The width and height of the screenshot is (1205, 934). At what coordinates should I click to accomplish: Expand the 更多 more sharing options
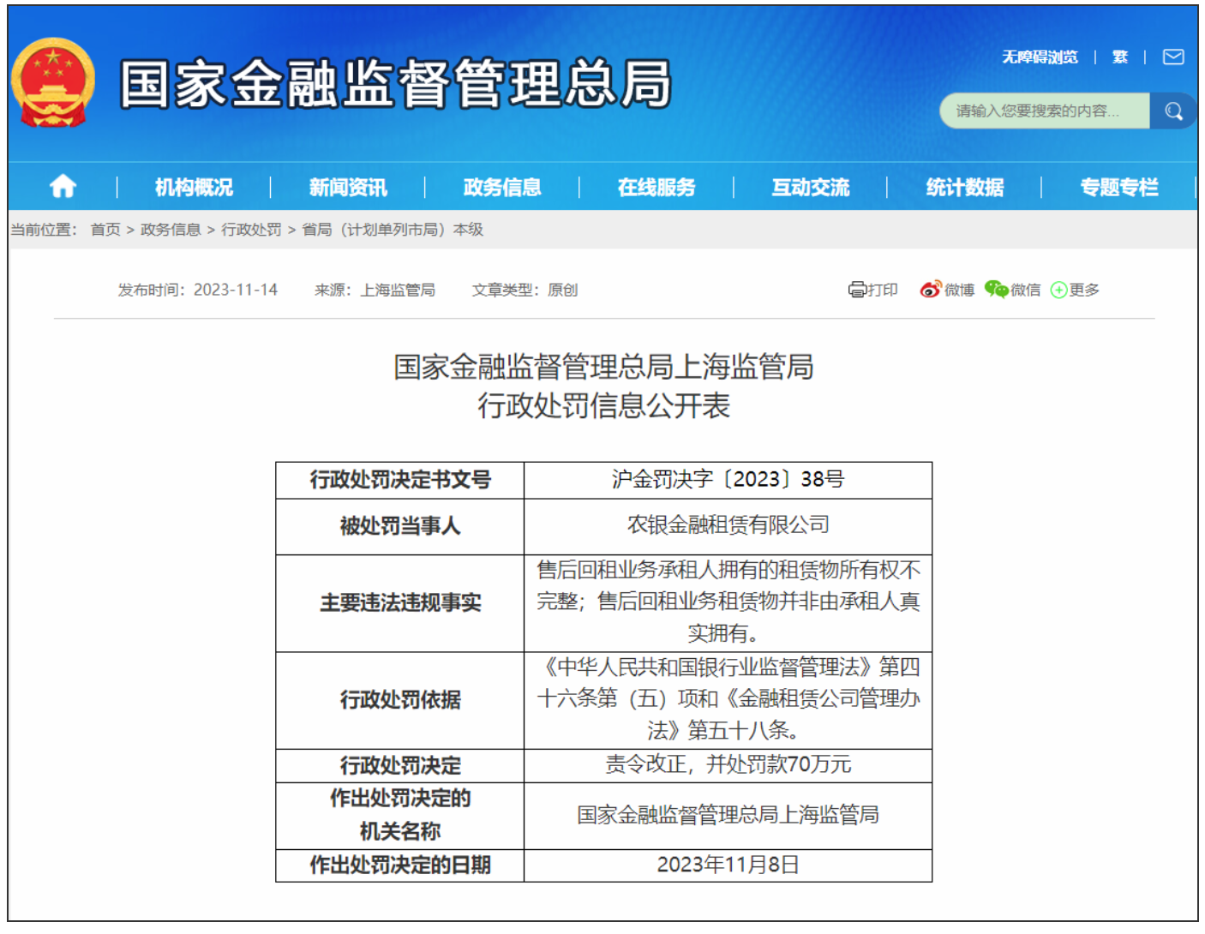pyautogui.click(x=1075, y=290)
